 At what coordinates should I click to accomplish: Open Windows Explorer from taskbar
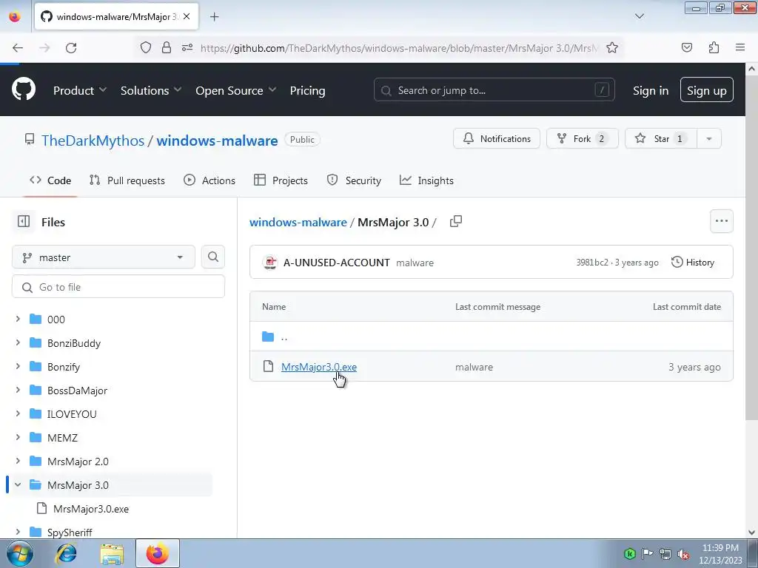point(112,553)
